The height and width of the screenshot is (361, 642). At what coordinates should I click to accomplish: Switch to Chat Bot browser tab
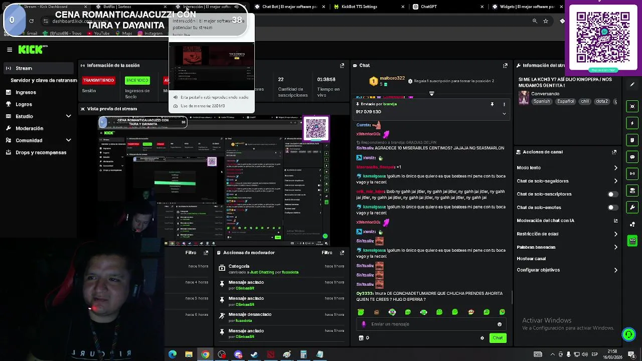(x=289, y=7)
